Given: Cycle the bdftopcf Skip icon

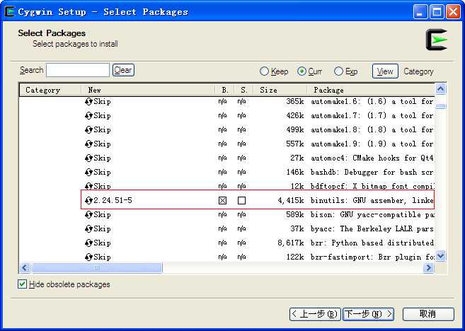Looking at the screenshot, I should (88, 187).
